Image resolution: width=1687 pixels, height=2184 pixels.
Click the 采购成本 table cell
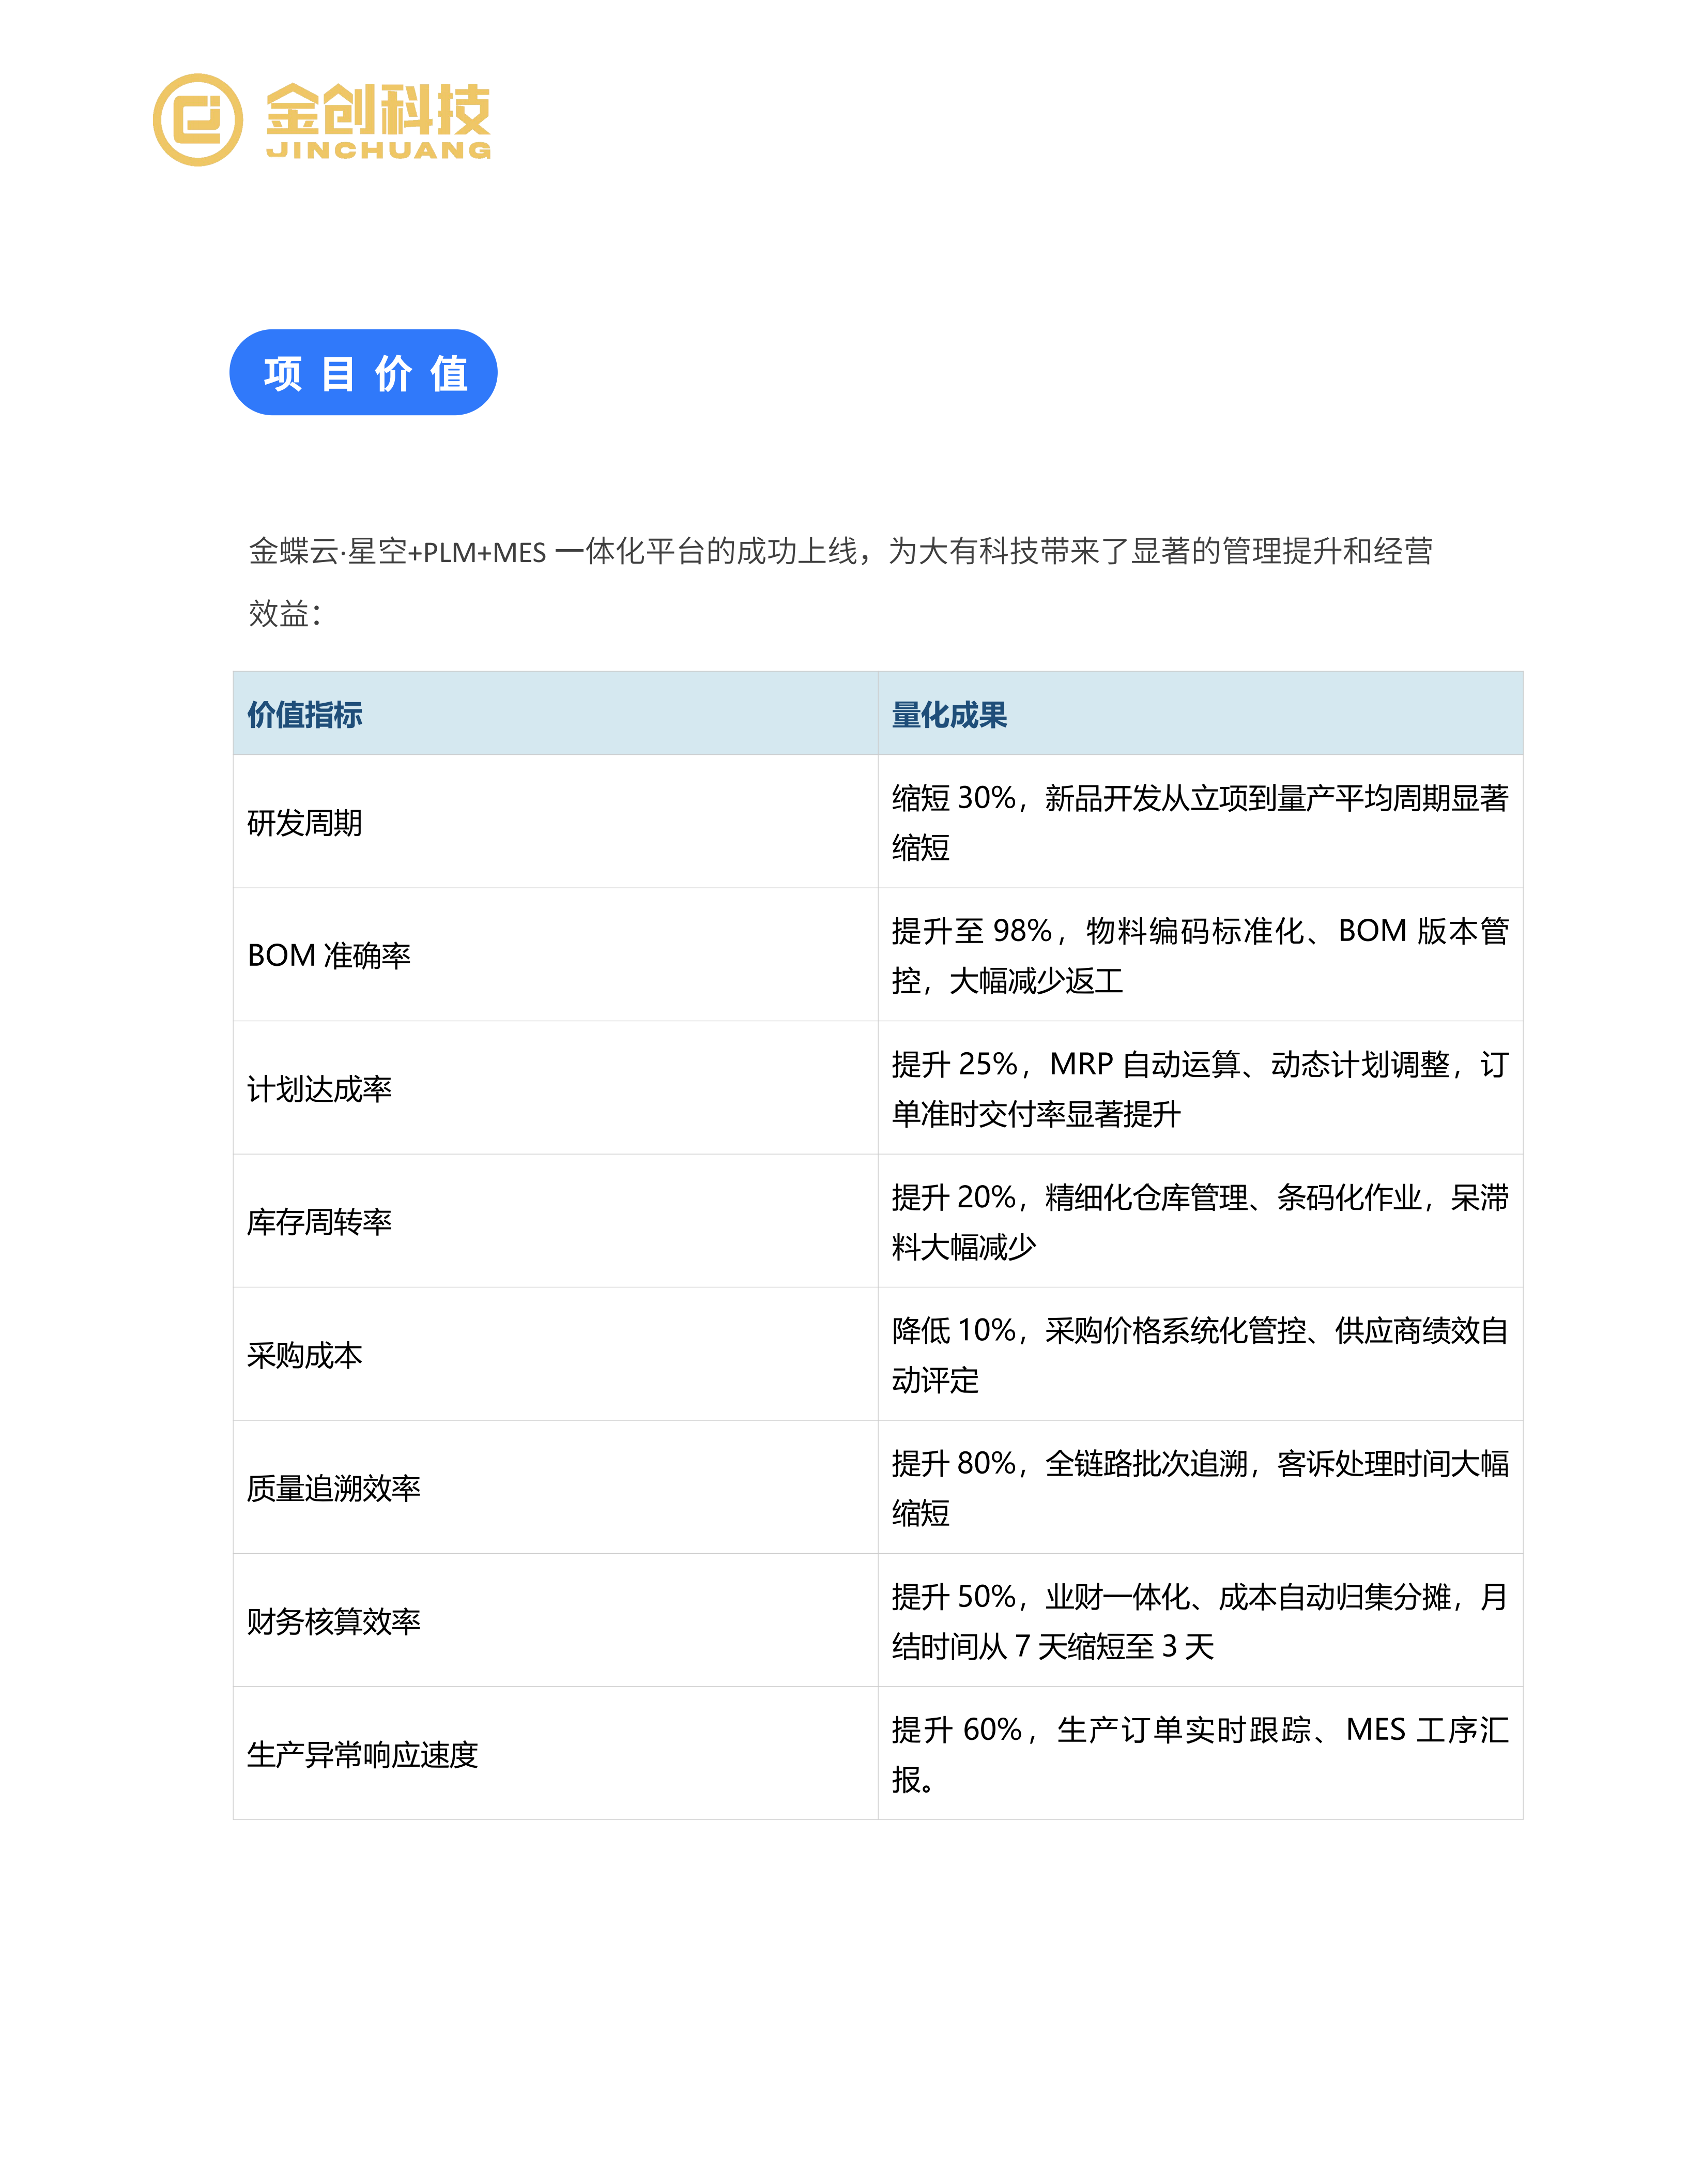556,1354
